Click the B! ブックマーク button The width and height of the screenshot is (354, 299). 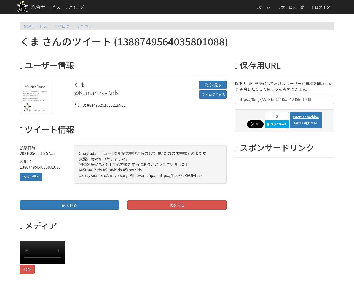(x=277, y=124)
